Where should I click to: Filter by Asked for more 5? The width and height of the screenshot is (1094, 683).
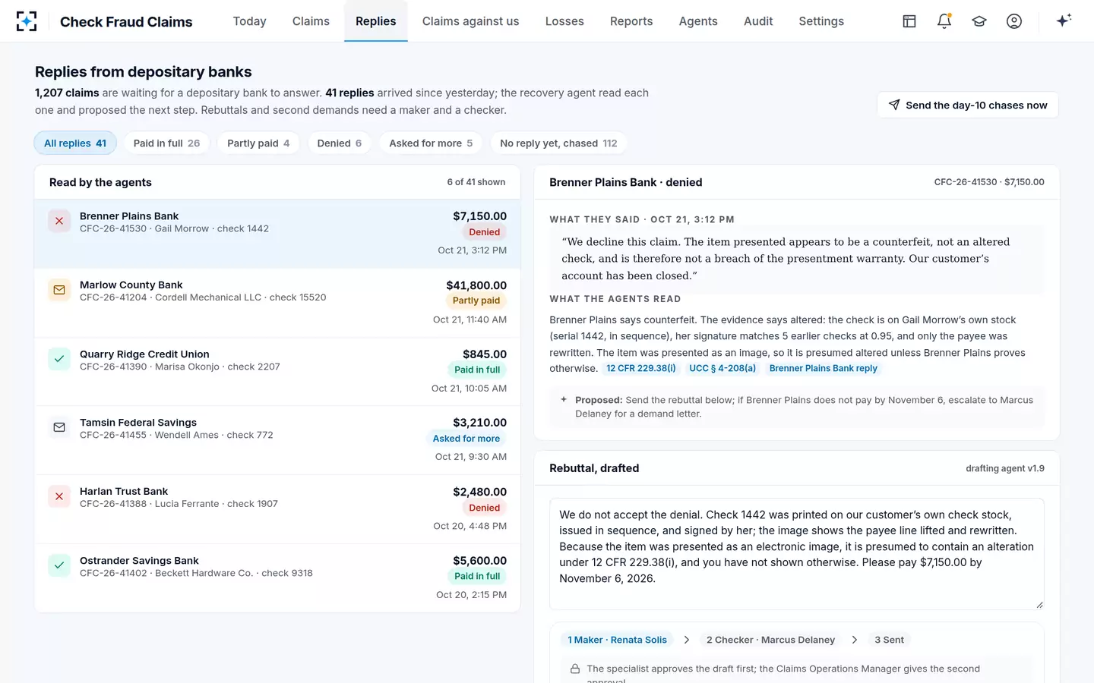[431, 143]
